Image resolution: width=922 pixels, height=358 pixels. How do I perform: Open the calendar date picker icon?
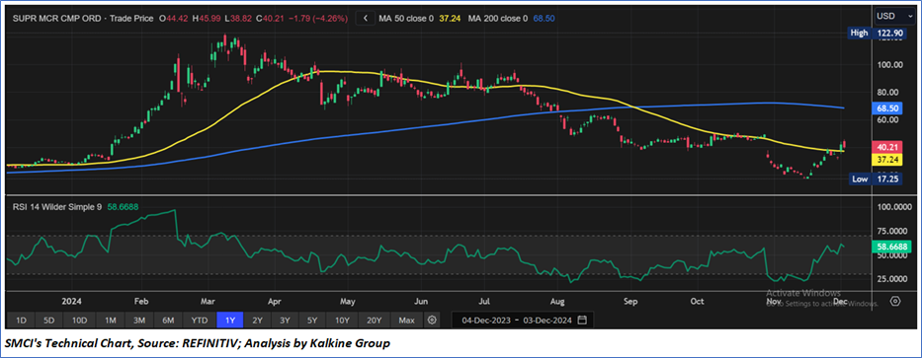point(582,321)
